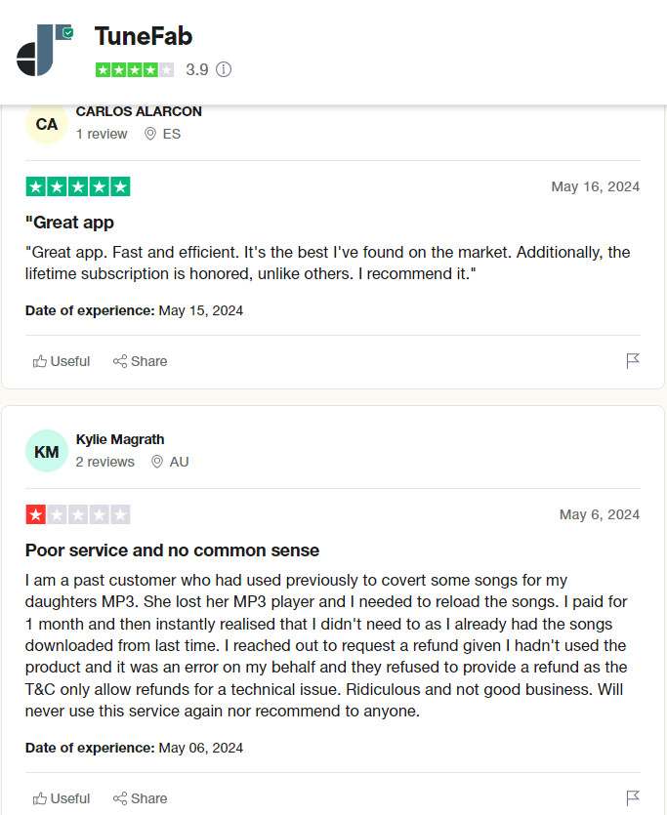Open Kylie Magrath's reviewer profile name

pos(120,439)
